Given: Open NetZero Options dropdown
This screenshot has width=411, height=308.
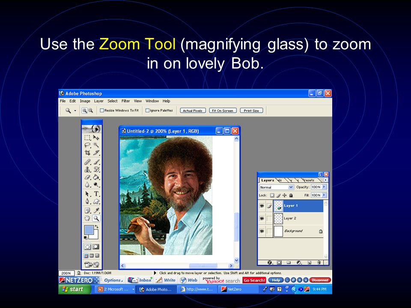Looking at the screenshot, I should click(113, 280).
